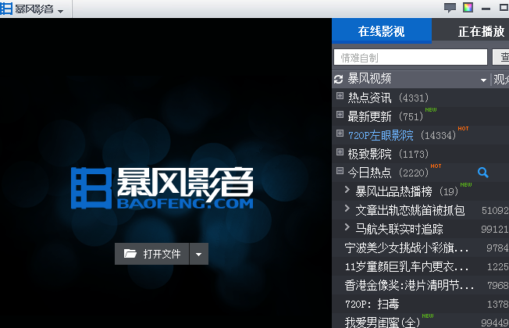Click the 文章出轨恋姚笛被抓包 list entry
The height and width of the screenshot is (328, 509).
(x=410, y=210)
